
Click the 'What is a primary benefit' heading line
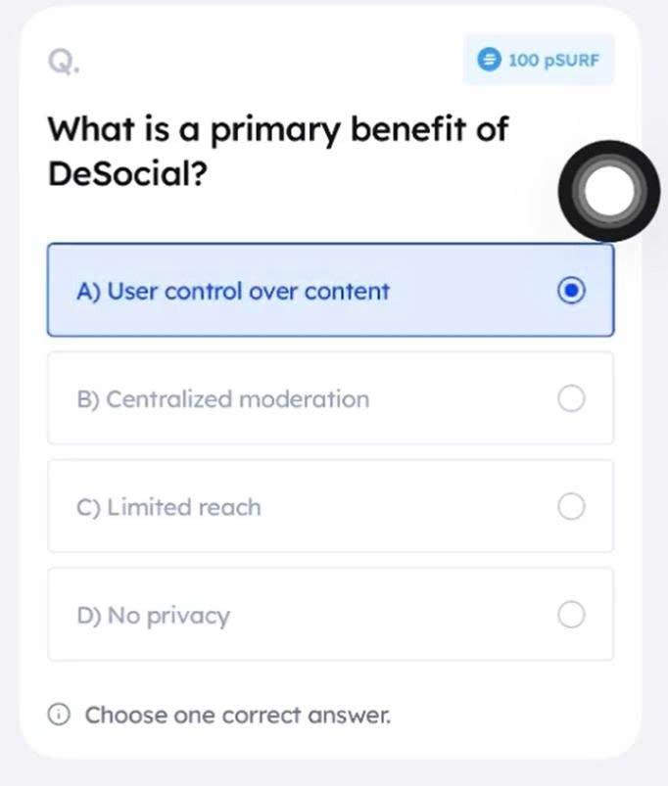pos(278,129)
